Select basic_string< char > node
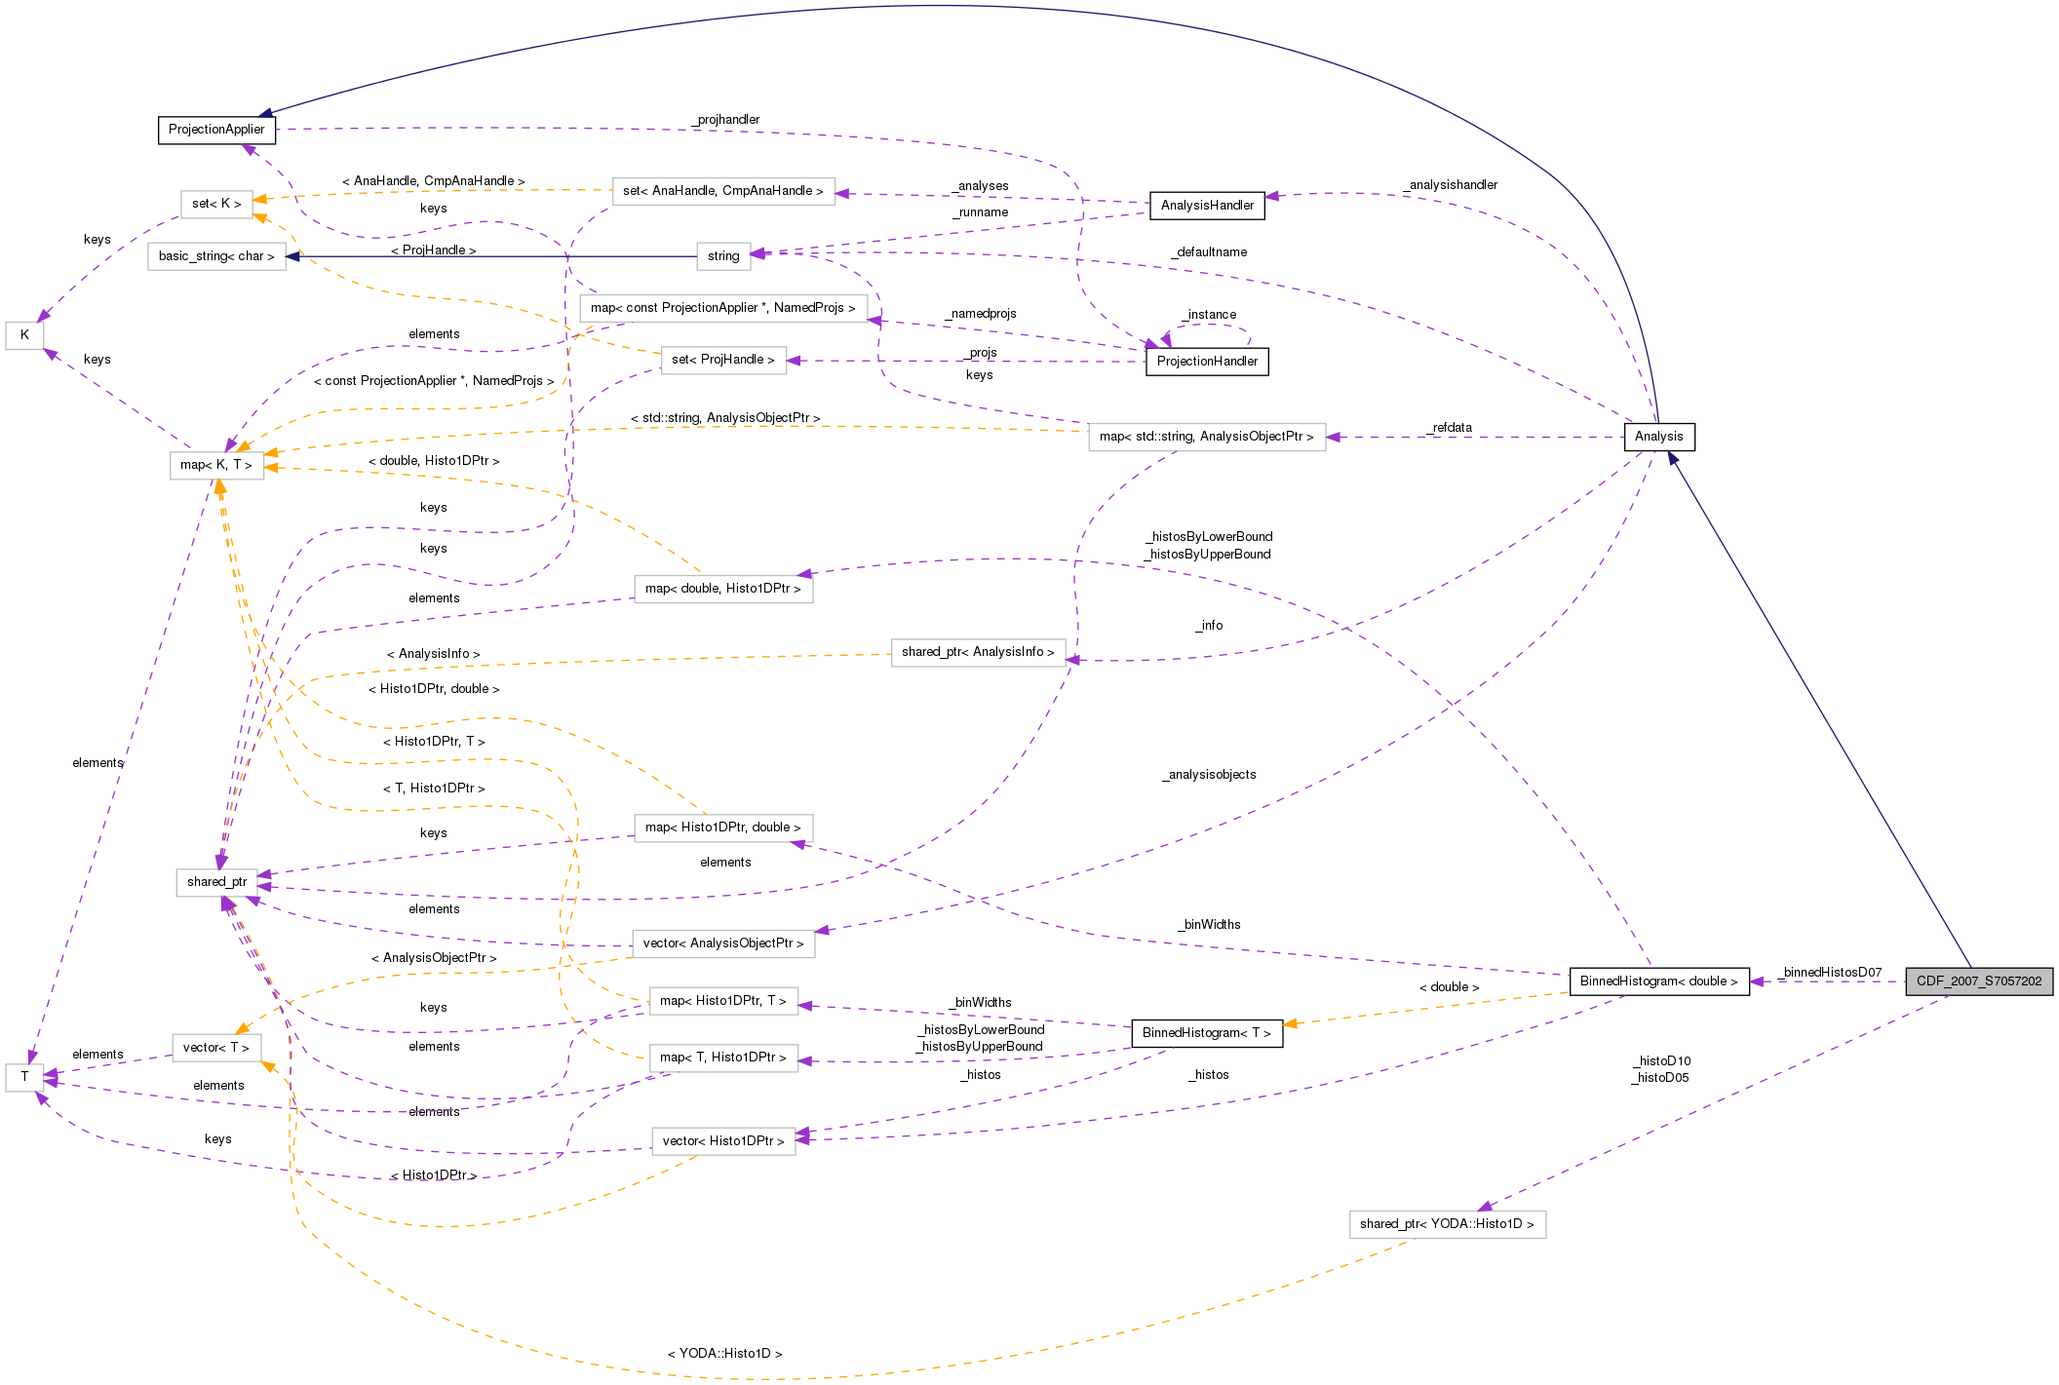 click(x=216, y=256)
